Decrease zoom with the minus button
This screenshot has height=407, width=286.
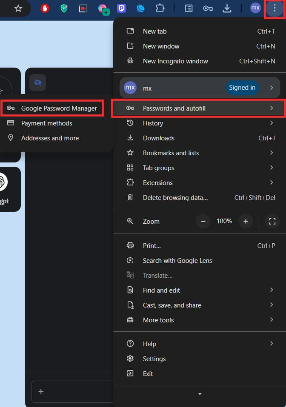tap(203, 222)
